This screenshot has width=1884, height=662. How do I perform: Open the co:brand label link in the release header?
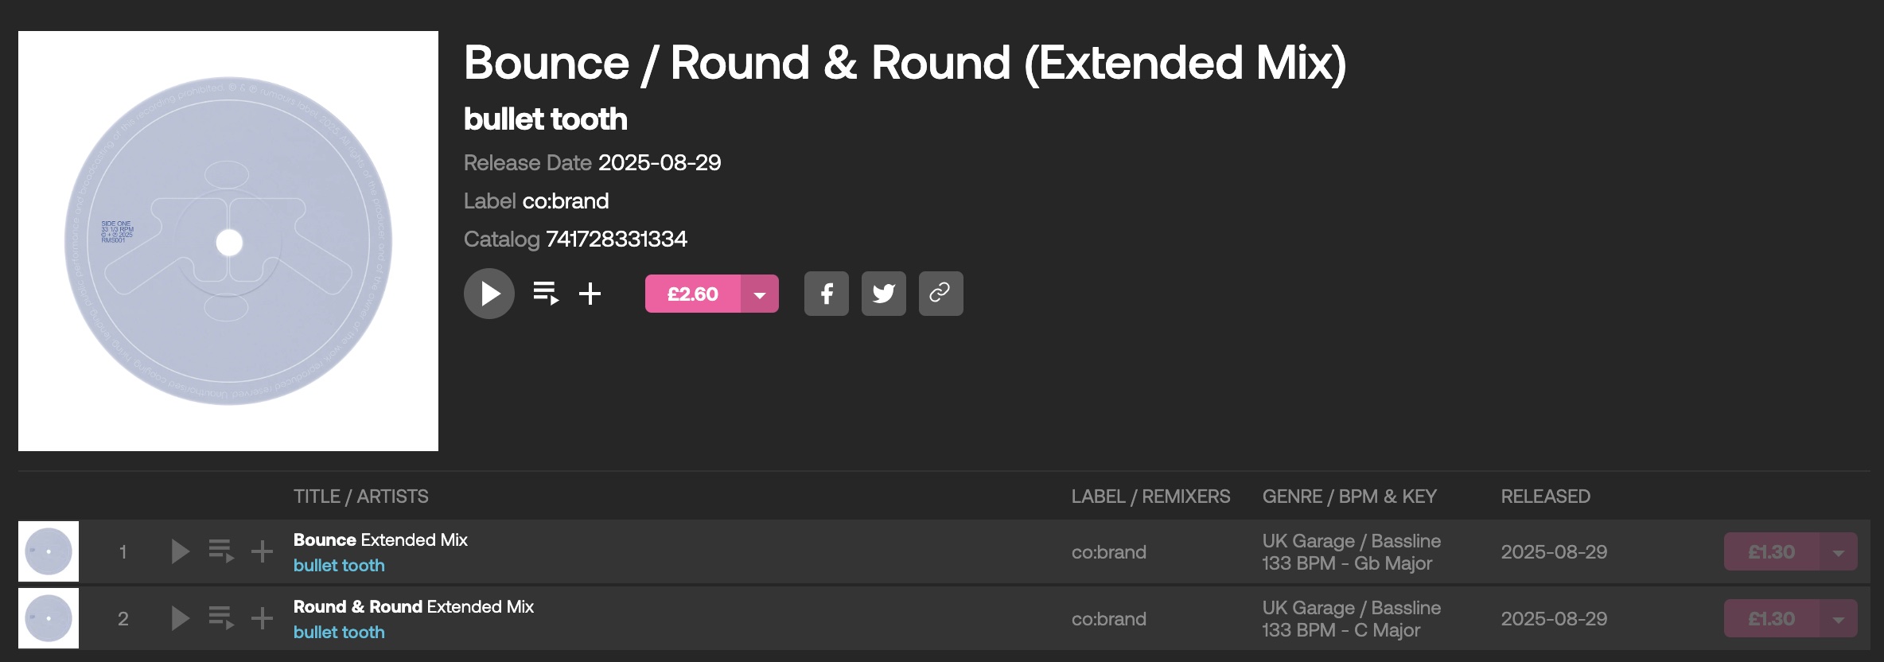click(x=565, y=201)
